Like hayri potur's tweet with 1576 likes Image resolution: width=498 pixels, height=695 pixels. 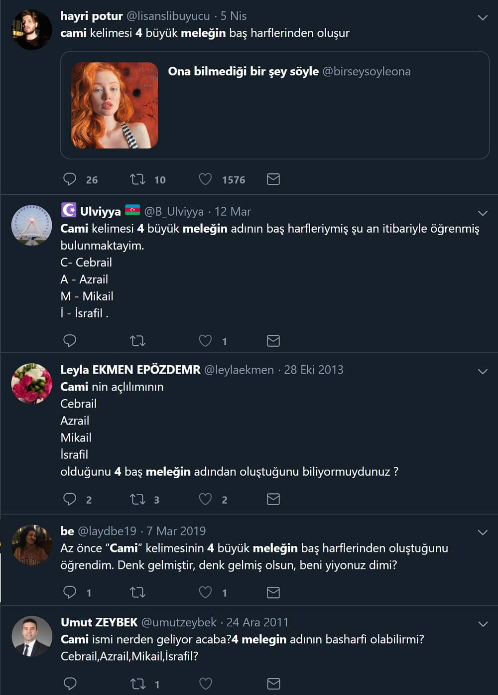tap(205, 179)
